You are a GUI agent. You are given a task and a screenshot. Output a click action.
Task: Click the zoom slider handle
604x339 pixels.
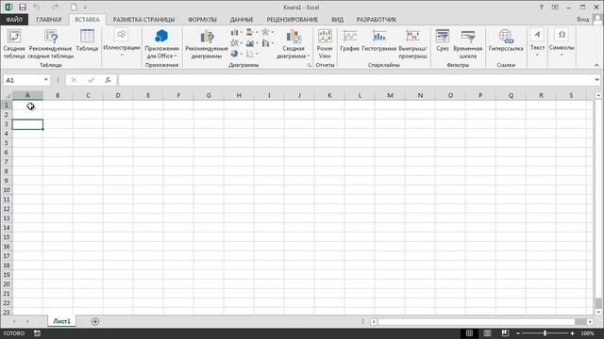(545, 333)
